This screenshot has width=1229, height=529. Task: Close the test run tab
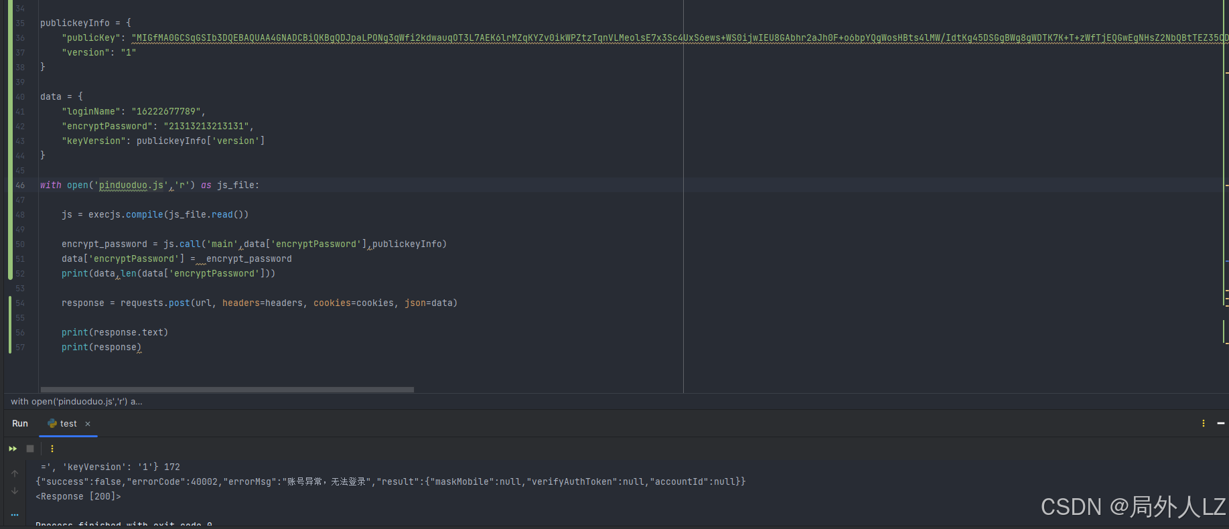click(x=88, y=424)
